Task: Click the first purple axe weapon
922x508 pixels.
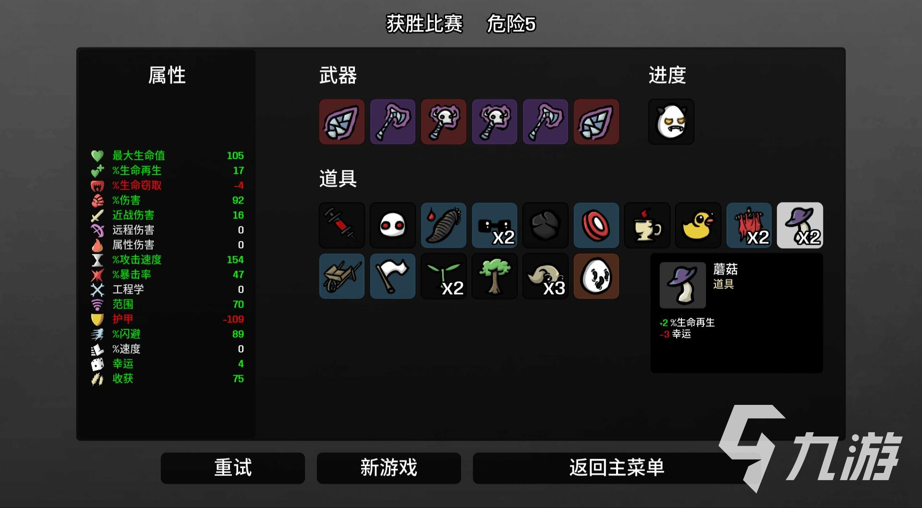Action: 393,122
